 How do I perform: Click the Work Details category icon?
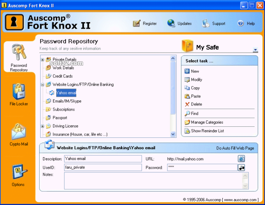[x=48, y=68]
